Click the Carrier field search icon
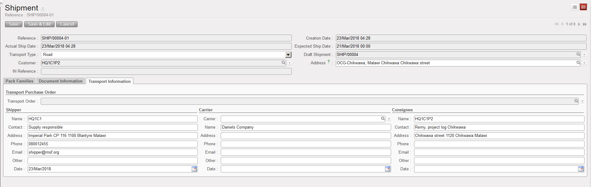 click(383, 119)
